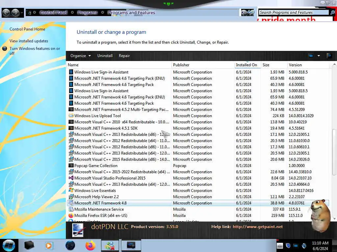Click the Microsoft Help Viewer 2.2 icon
This screenshot has width=337, height=252.
pos(71,197)
